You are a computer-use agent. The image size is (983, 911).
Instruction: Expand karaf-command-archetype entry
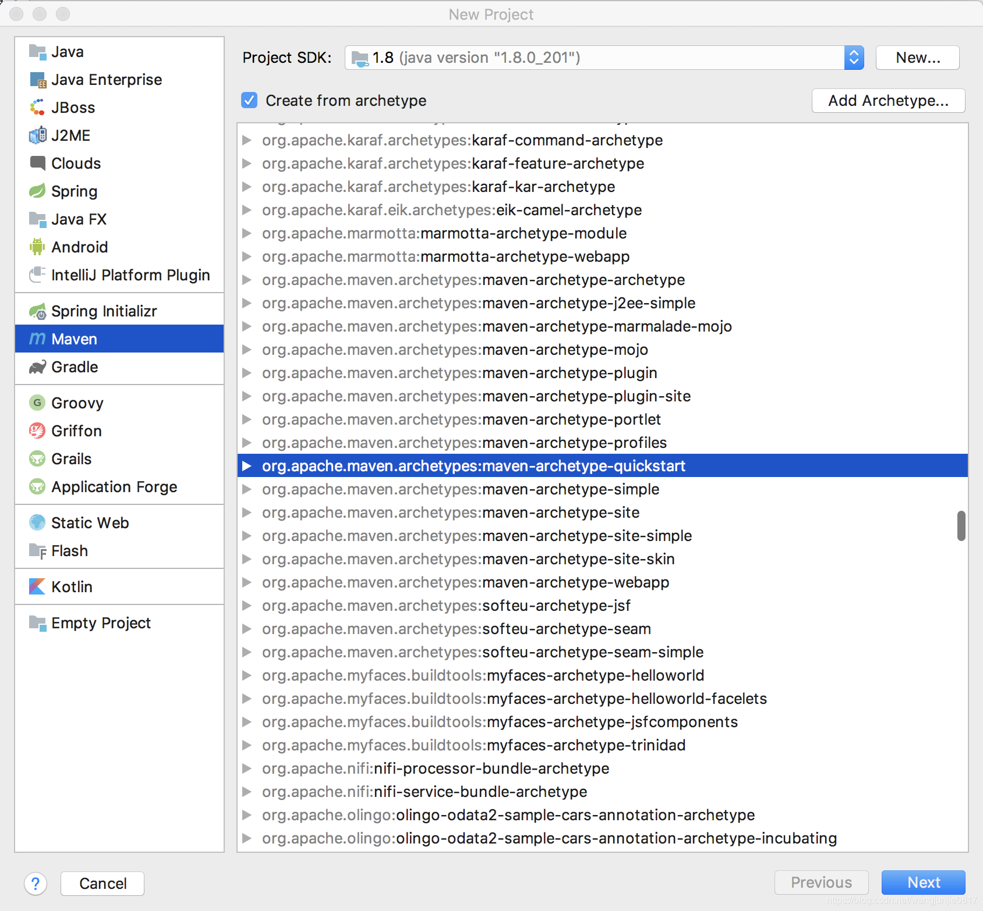coord(247,140)
